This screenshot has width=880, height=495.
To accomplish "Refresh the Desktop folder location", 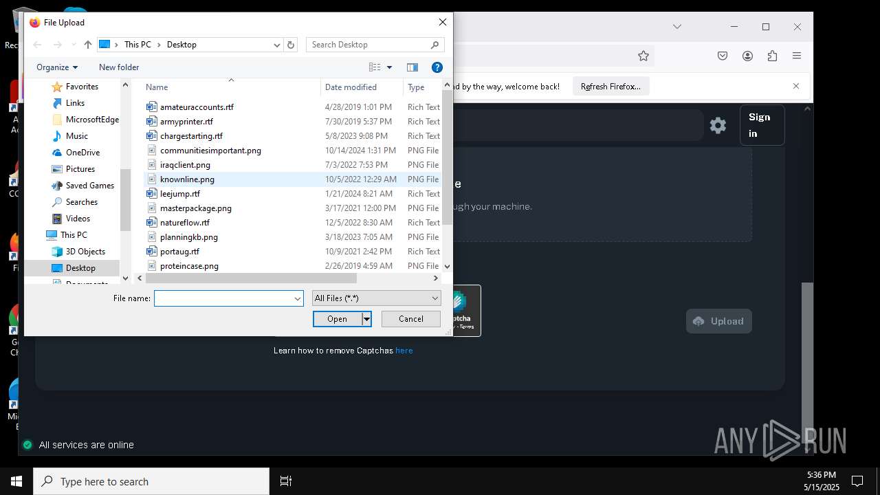I will (291, 45).
